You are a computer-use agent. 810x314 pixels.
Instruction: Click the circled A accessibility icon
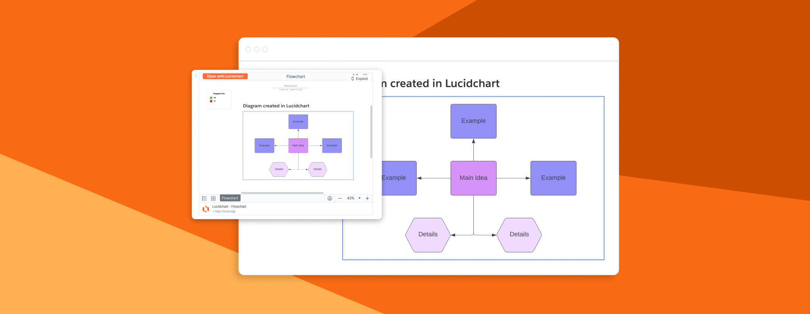pos(330,198)
